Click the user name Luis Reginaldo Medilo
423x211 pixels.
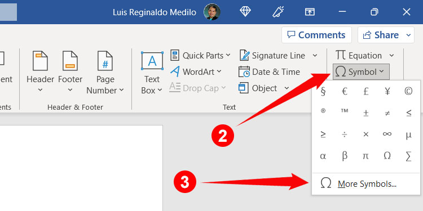155,12
